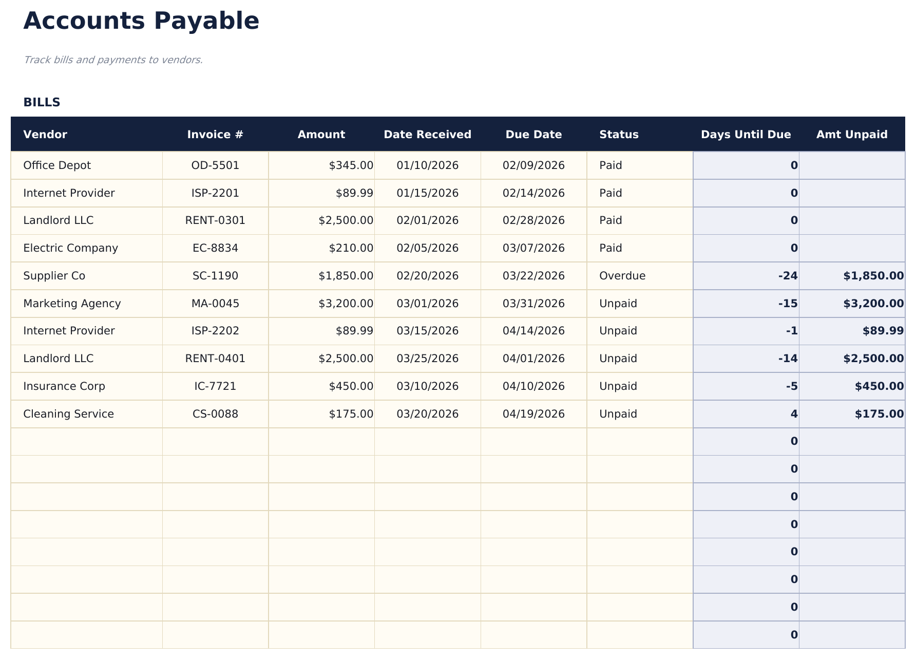Image resolution: width=916 pixels, height=659 pixels.
Task: Click the Amt Unpaid column header
Action: [852, 134]
